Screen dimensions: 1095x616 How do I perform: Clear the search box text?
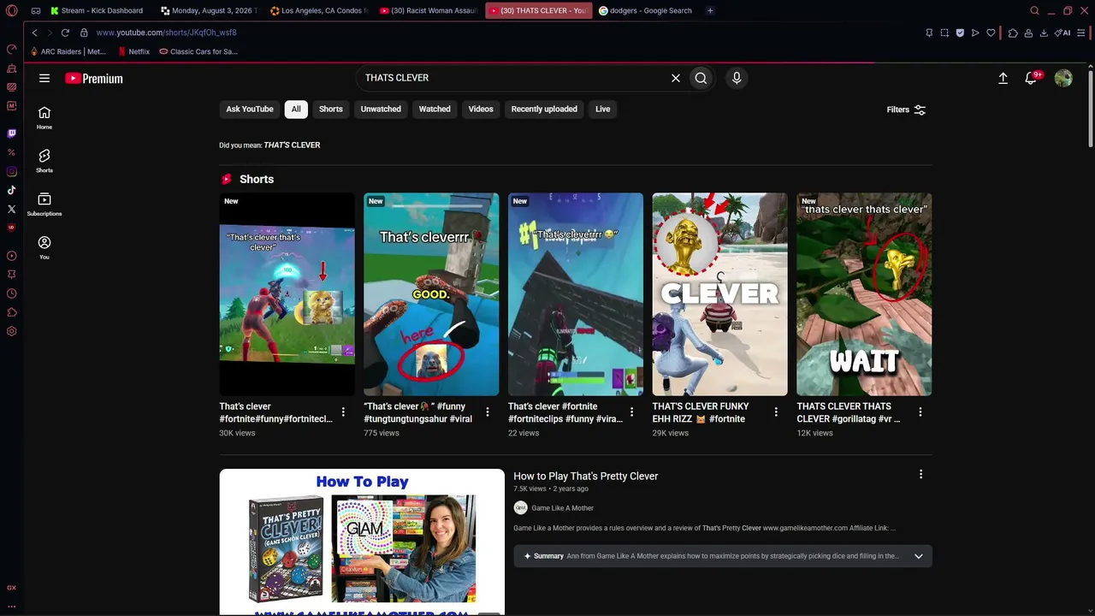[675, 78]
